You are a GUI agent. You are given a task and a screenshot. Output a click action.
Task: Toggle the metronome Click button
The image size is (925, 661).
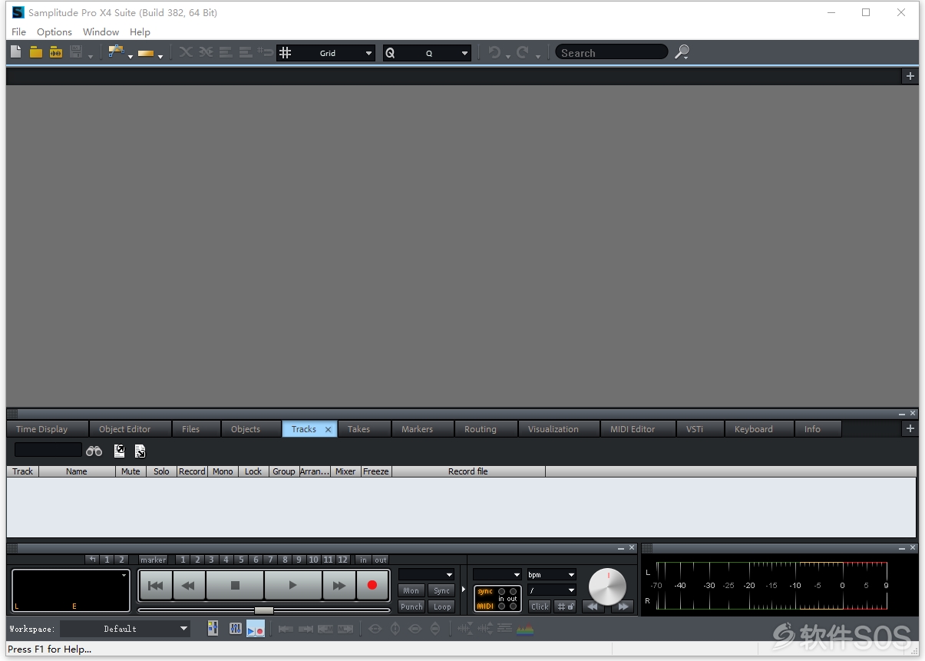coord(540,606)
